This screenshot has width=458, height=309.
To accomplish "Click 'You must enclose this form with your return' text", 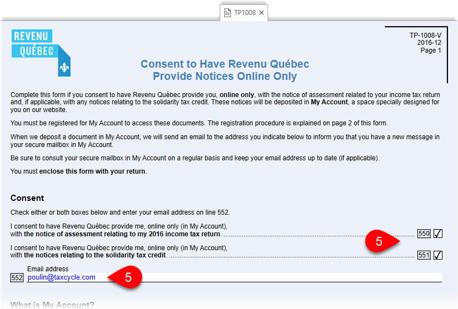I will point(79,171).
